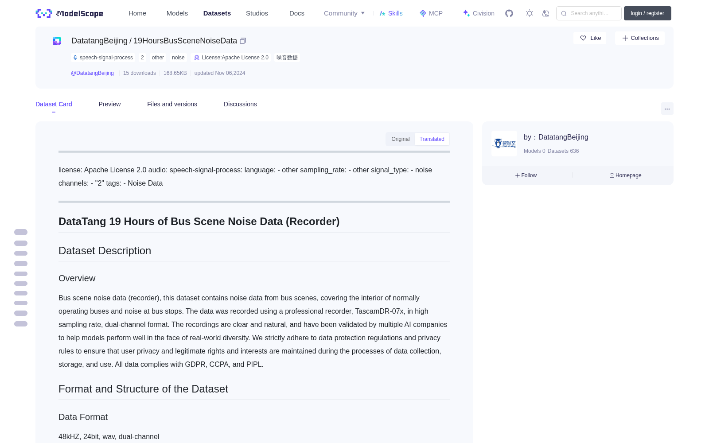This screenshot has width=709, height=443.
Task: Click the Apache License 2.0 tag
Action: pos(231,58)
